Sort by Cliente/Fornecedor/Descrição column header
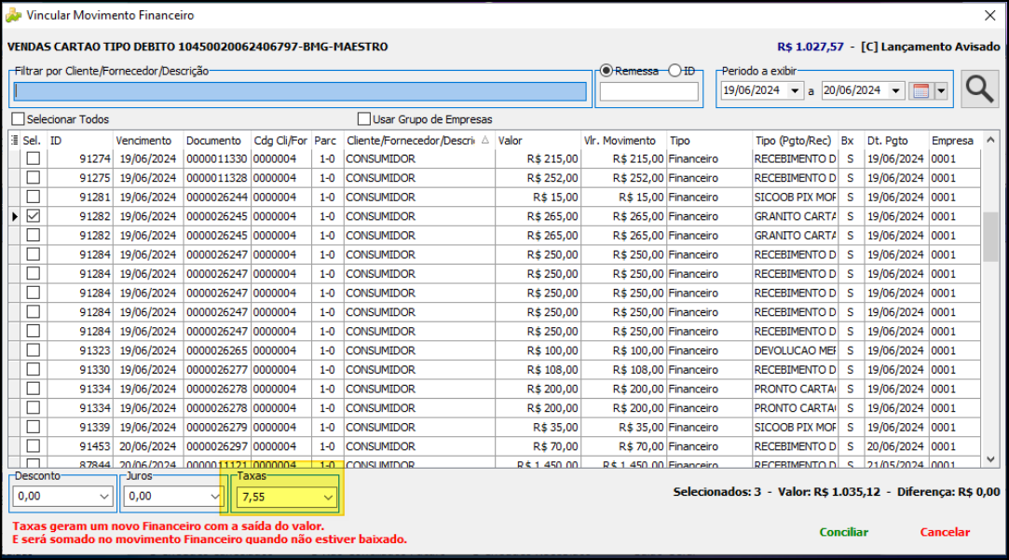The image size is (1009, 560). [x=418, y=141]
